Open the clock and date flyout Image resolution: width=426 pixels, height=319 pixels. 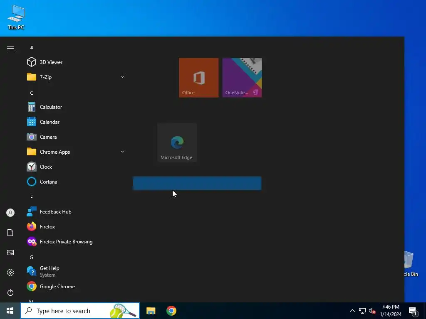[x=391, y=311]
